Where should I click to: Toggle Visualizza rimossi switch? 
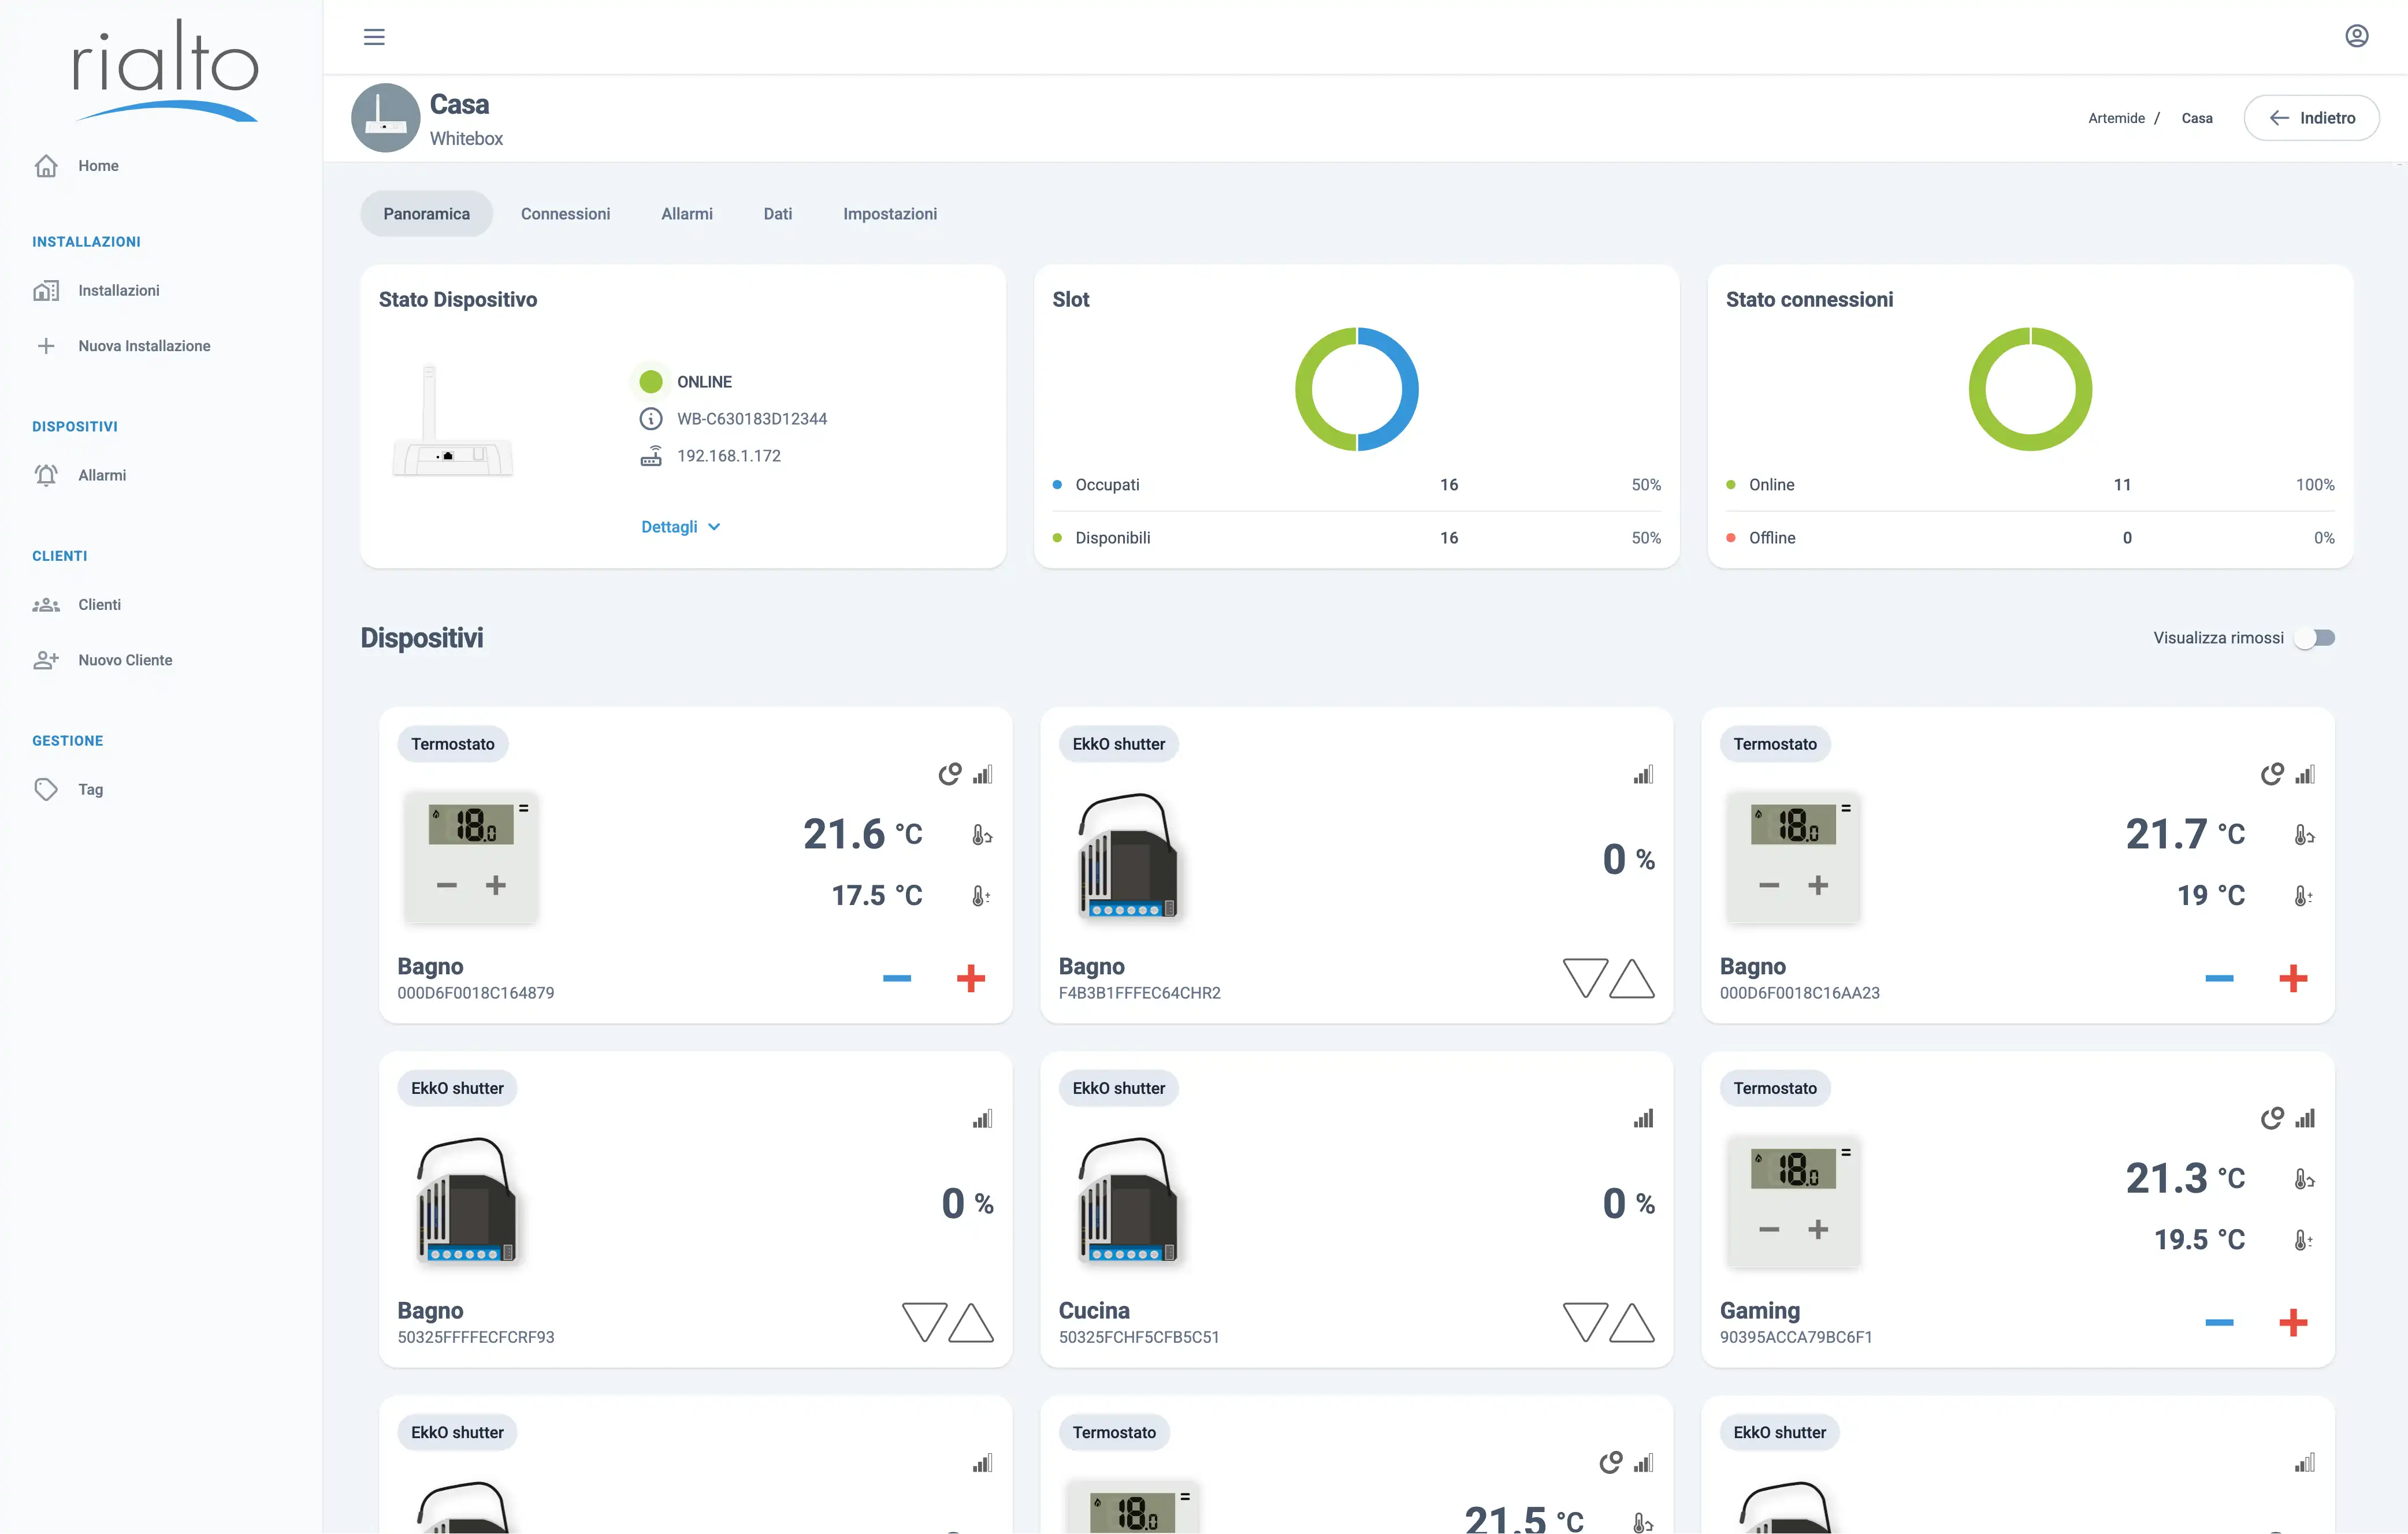click(2315, 638)
